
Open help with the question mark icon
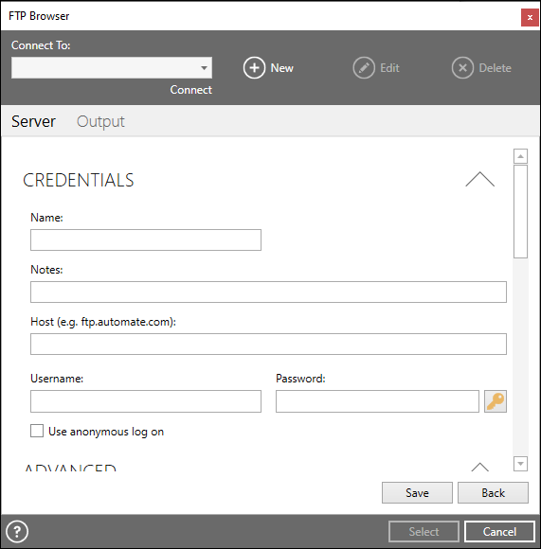tap(17, 532)
